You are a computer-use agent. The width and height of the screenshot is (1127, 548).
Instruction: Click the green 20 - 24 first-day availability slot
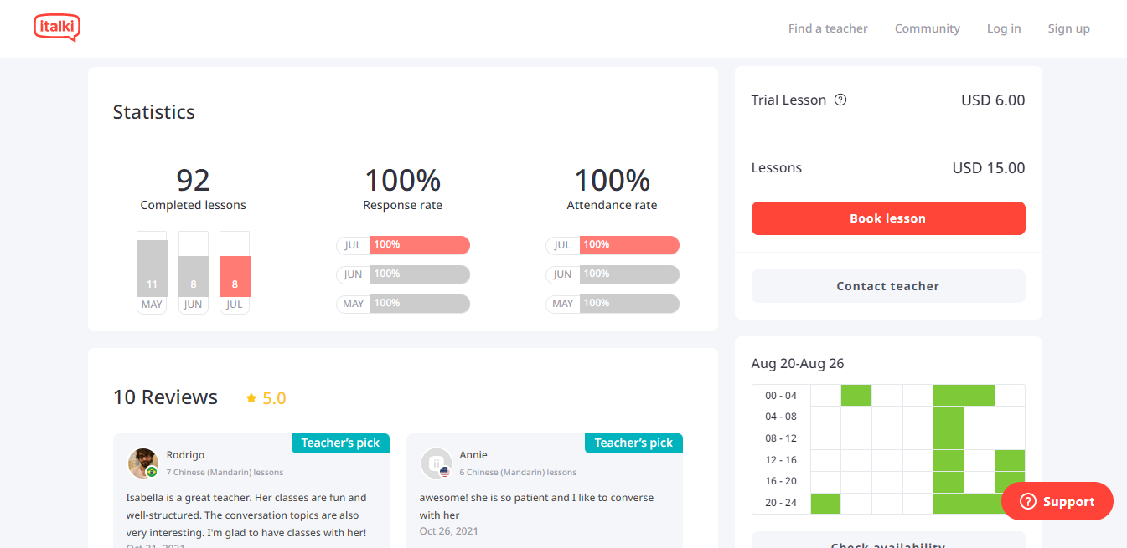(x=825, y=503)
